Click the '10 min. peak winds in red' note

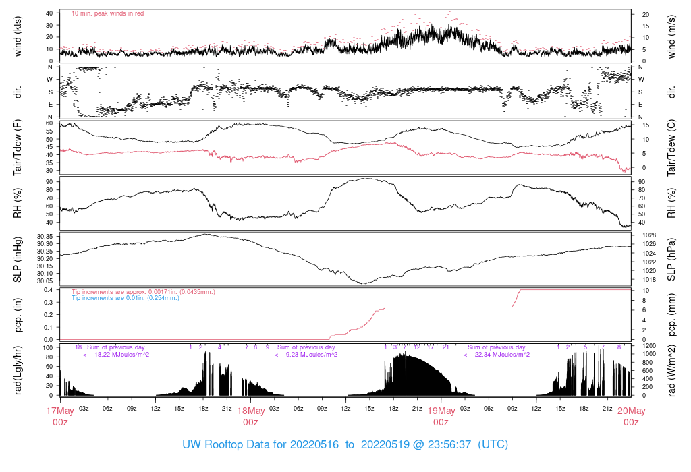[107, 13]
